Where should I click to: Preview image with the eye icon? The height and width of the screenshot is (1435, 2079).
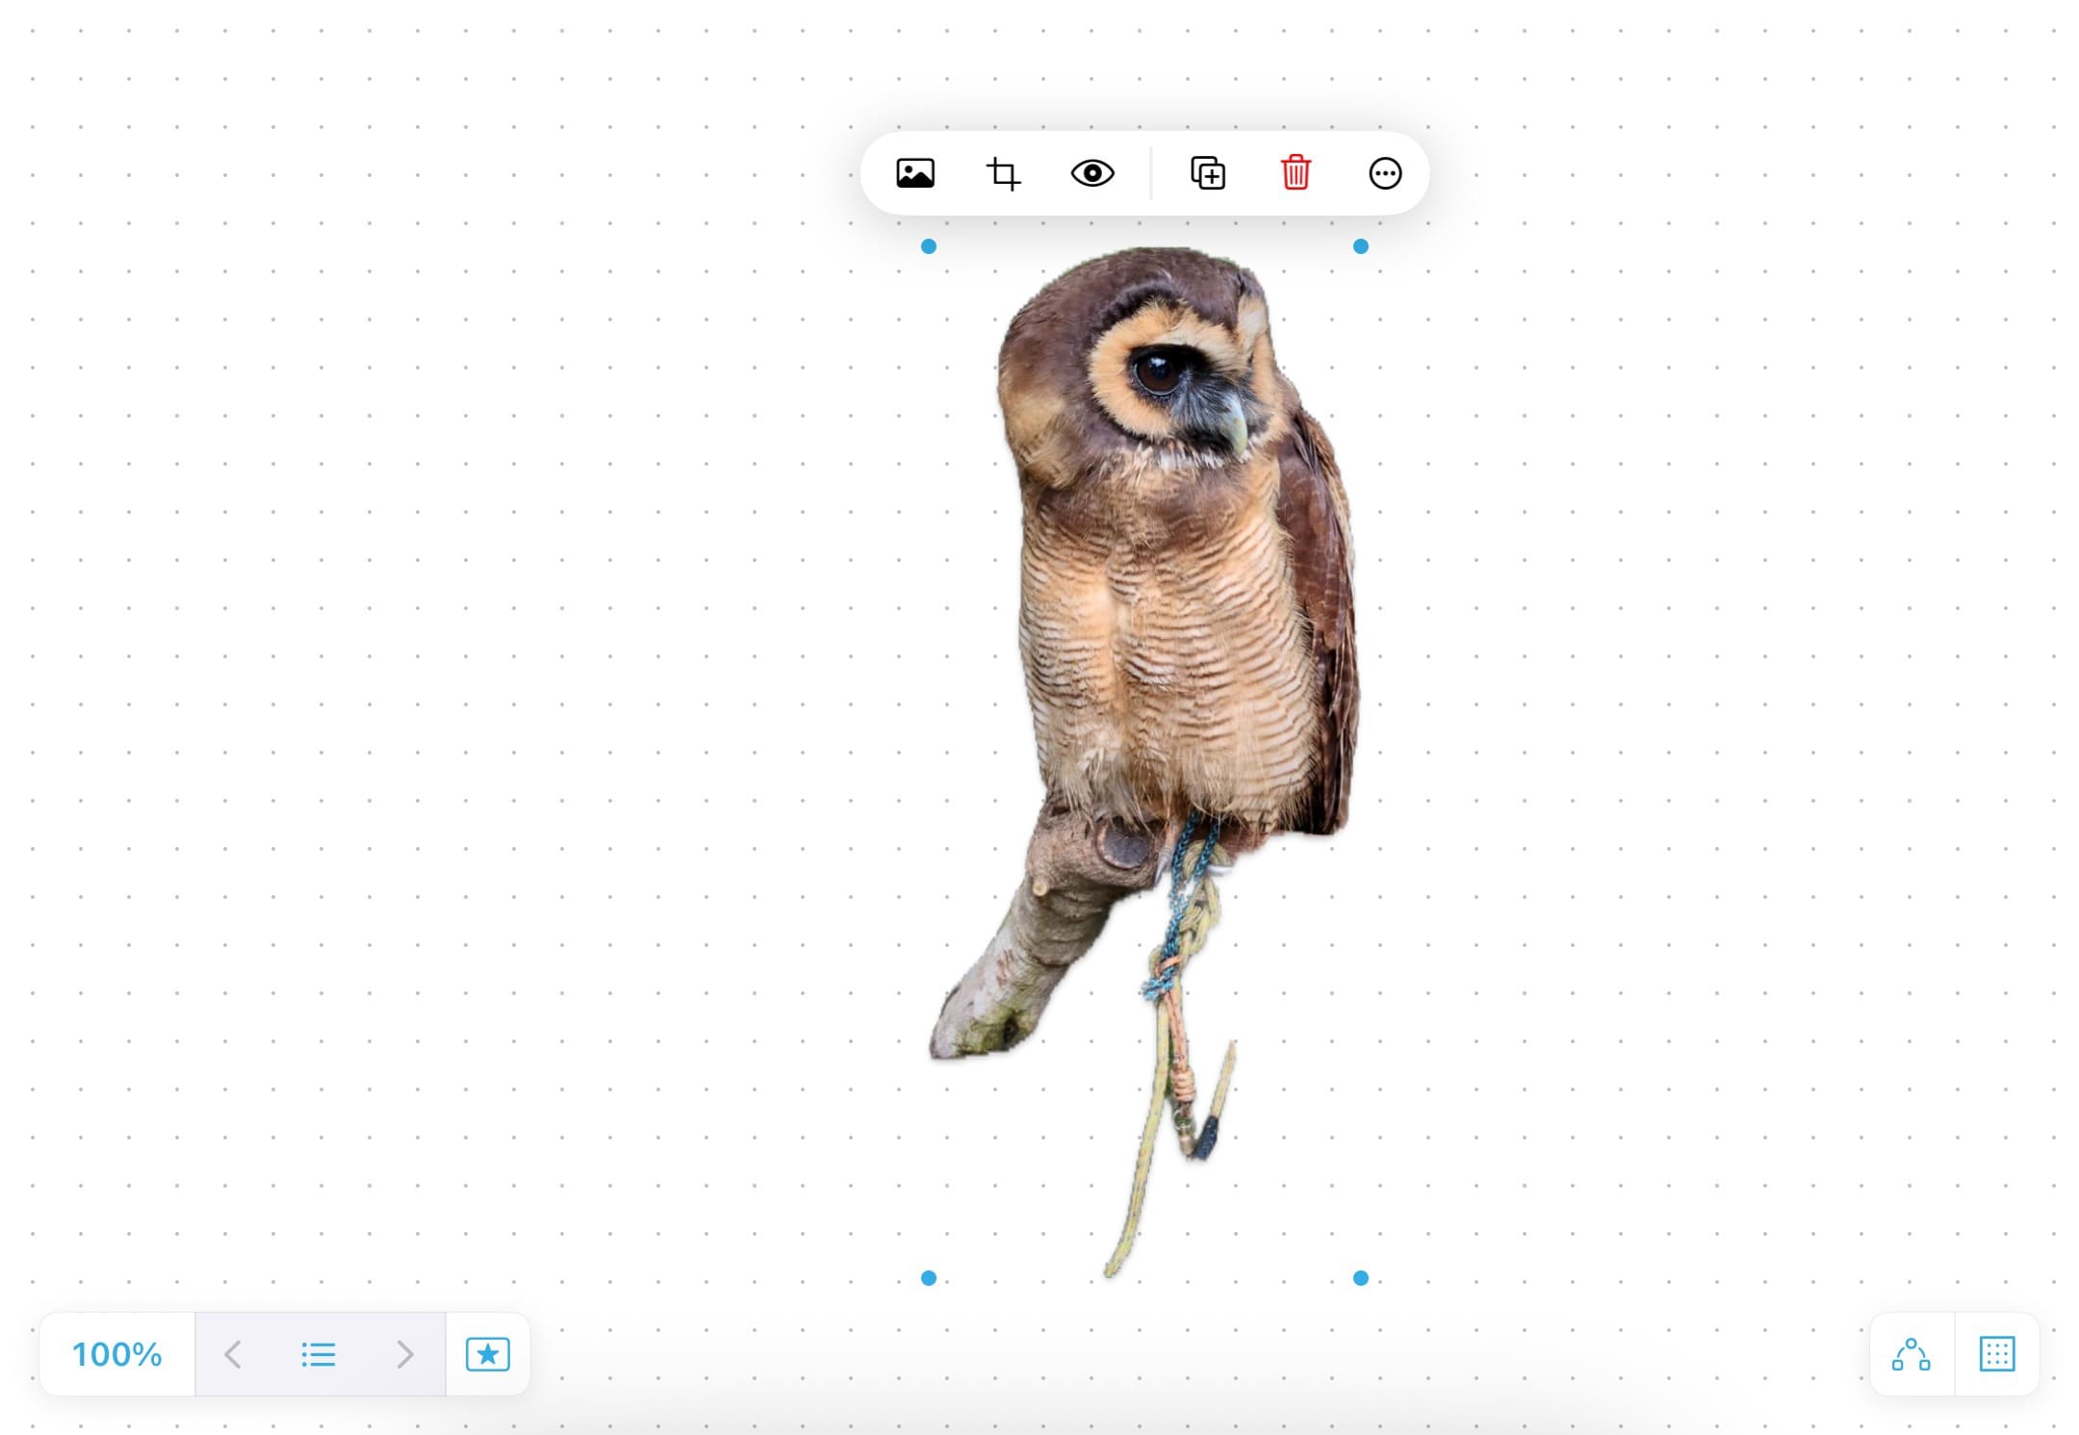pyautogui.click(x=1091, y=174)
